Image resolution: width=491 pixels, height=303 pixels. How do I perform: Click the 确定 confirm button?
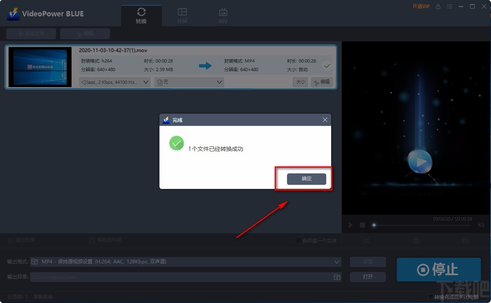[x=306, y=179]
